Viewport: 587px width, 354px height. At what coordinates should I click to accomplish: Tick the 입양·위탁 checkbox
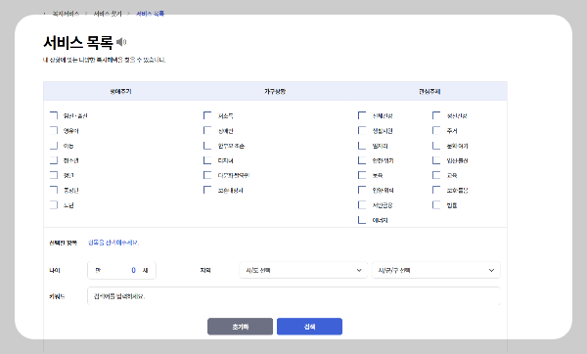pyautogui.click(x=362, y=190)
